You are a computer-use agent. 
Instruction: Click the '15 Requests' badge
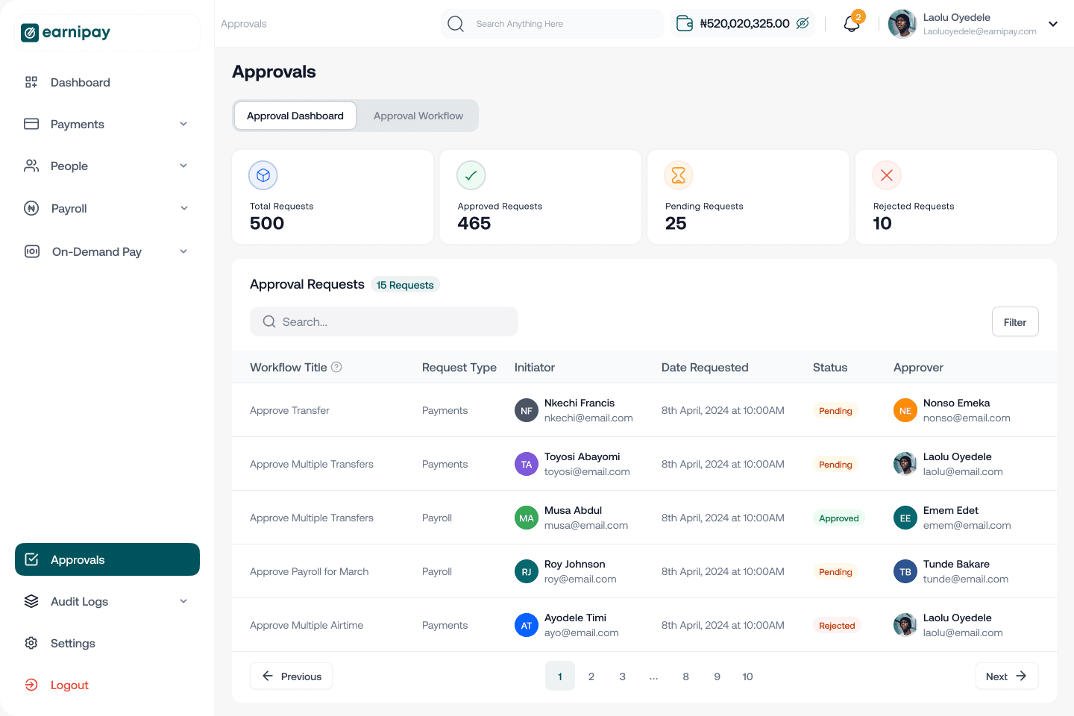pyautogui.click(x=405, y=285)
